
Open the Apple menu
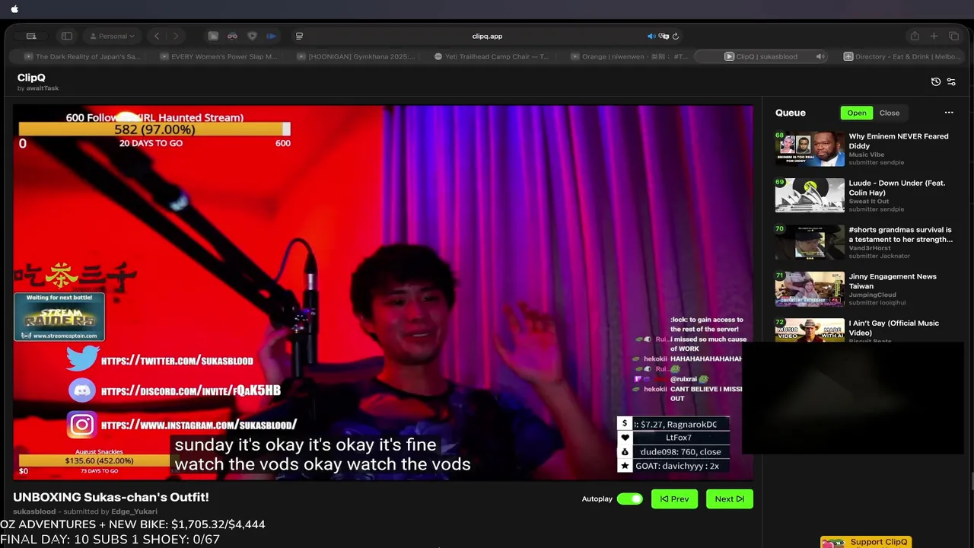pyautogui.click(x=14, y=9)
